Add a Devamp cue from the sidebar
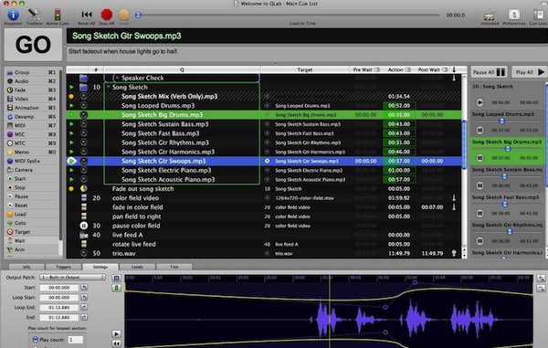 pos(32,117)
